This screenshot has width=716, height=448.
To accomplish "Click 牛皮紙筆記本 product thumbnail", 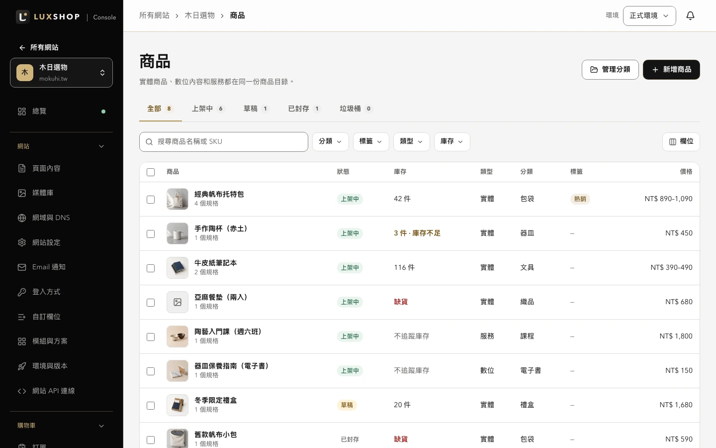I will (178, 268).
